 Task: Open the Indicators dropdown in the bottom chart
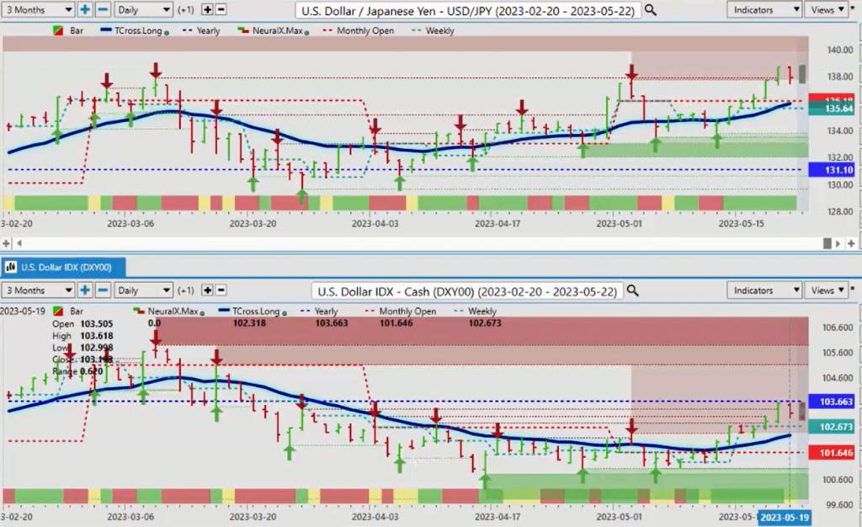764,290
